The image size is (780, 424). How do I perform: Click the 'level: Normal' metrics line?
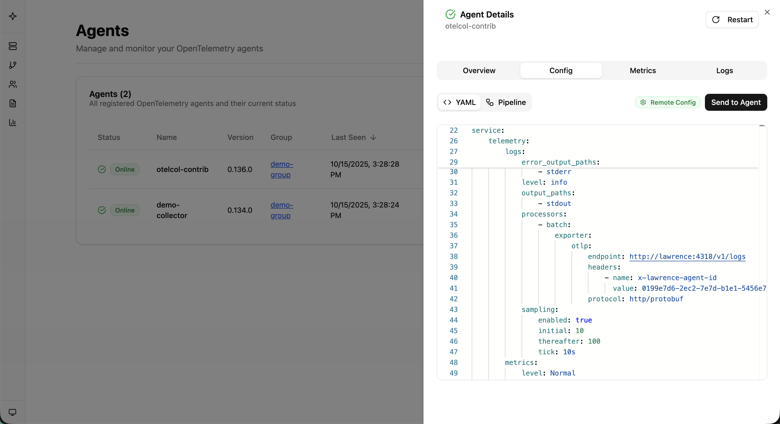548,373
